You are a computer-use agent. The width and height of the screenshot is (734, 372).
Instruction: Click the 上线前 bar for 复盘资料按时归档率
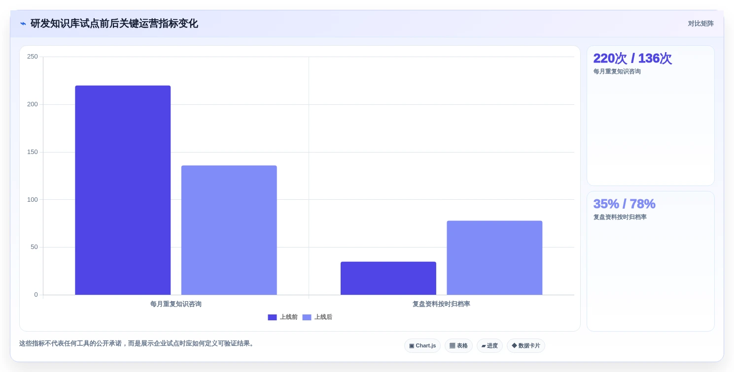(388, 279)
